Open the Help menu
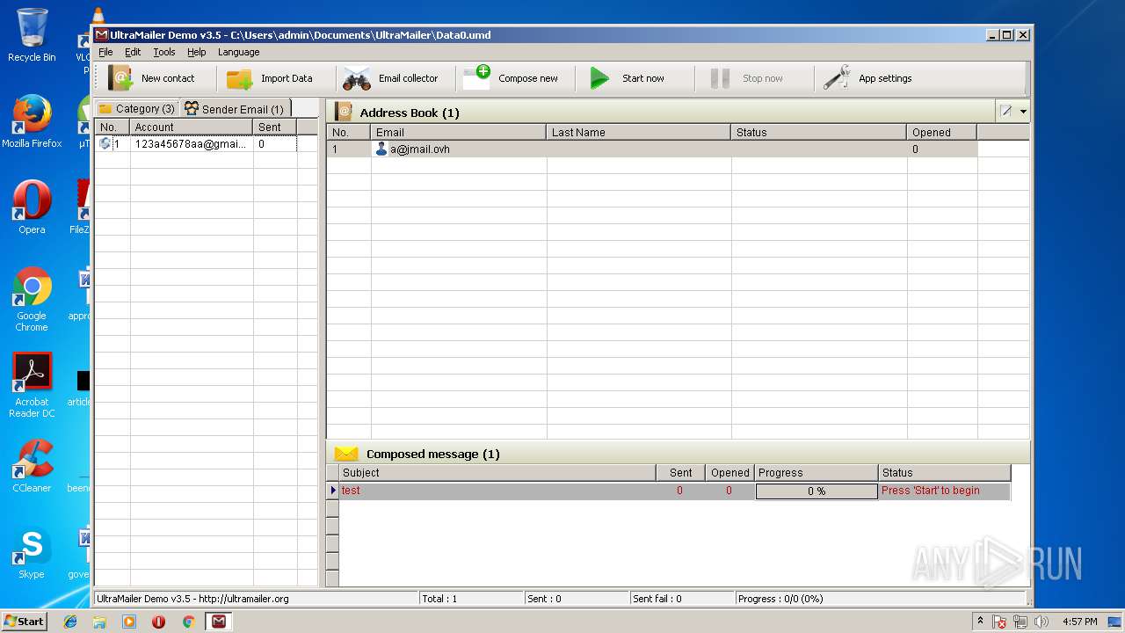Screen dimensions: 1125x633 click(196, 52)
